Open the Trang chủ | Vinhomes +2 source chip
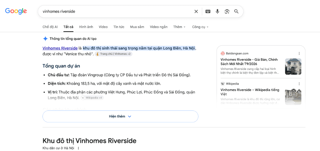 pyautogui.click(x=114, y=54)
